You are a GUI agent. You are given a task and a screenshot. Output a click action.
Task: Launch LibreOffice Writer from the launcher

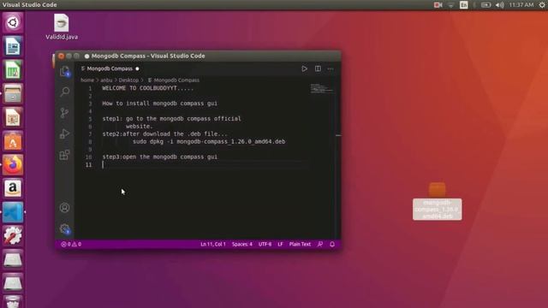point(13,46)
